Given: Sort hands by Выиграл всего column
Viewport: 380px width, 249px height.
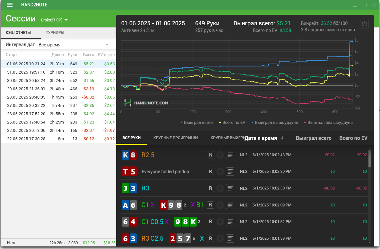Looking at the screenshot, I should (x=314, y=138).
